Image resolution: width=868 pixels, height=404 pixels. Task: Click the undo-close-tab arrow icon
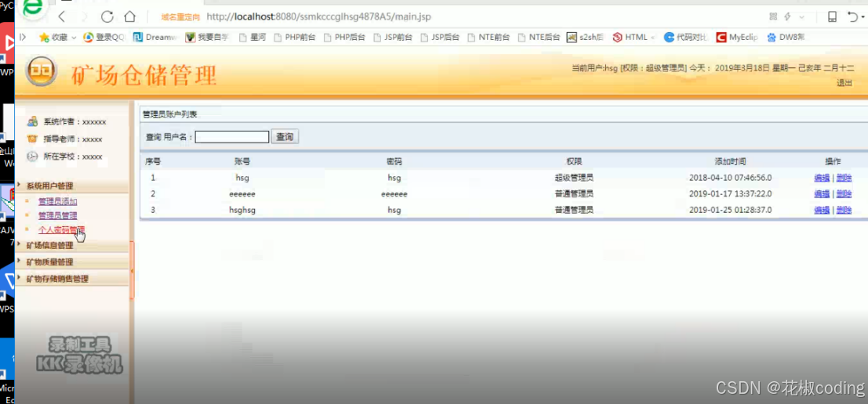coord(853,17)
